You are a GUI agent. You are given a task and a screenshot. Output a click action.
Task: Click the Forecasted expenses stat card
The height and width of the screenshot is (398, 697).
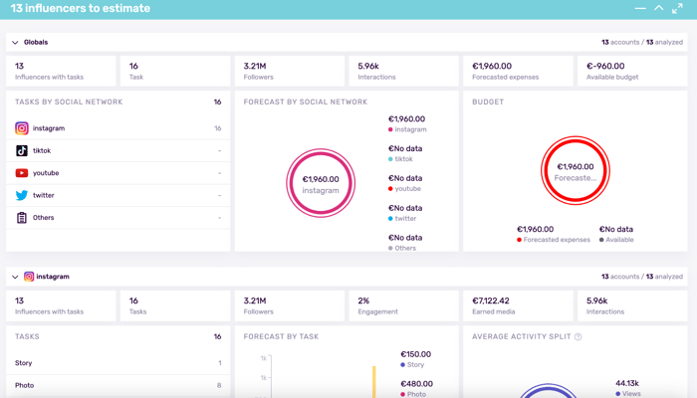pyautogui.click(x=516, y=71)
